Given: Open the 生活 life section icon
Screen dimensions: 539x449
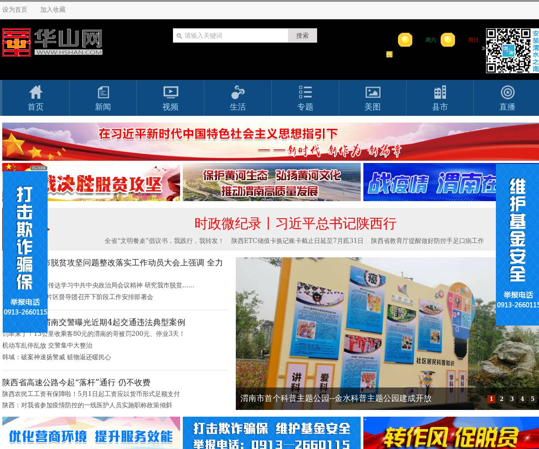Looking at the screenshot, I should pyautogui.click(x=238, y=98).
